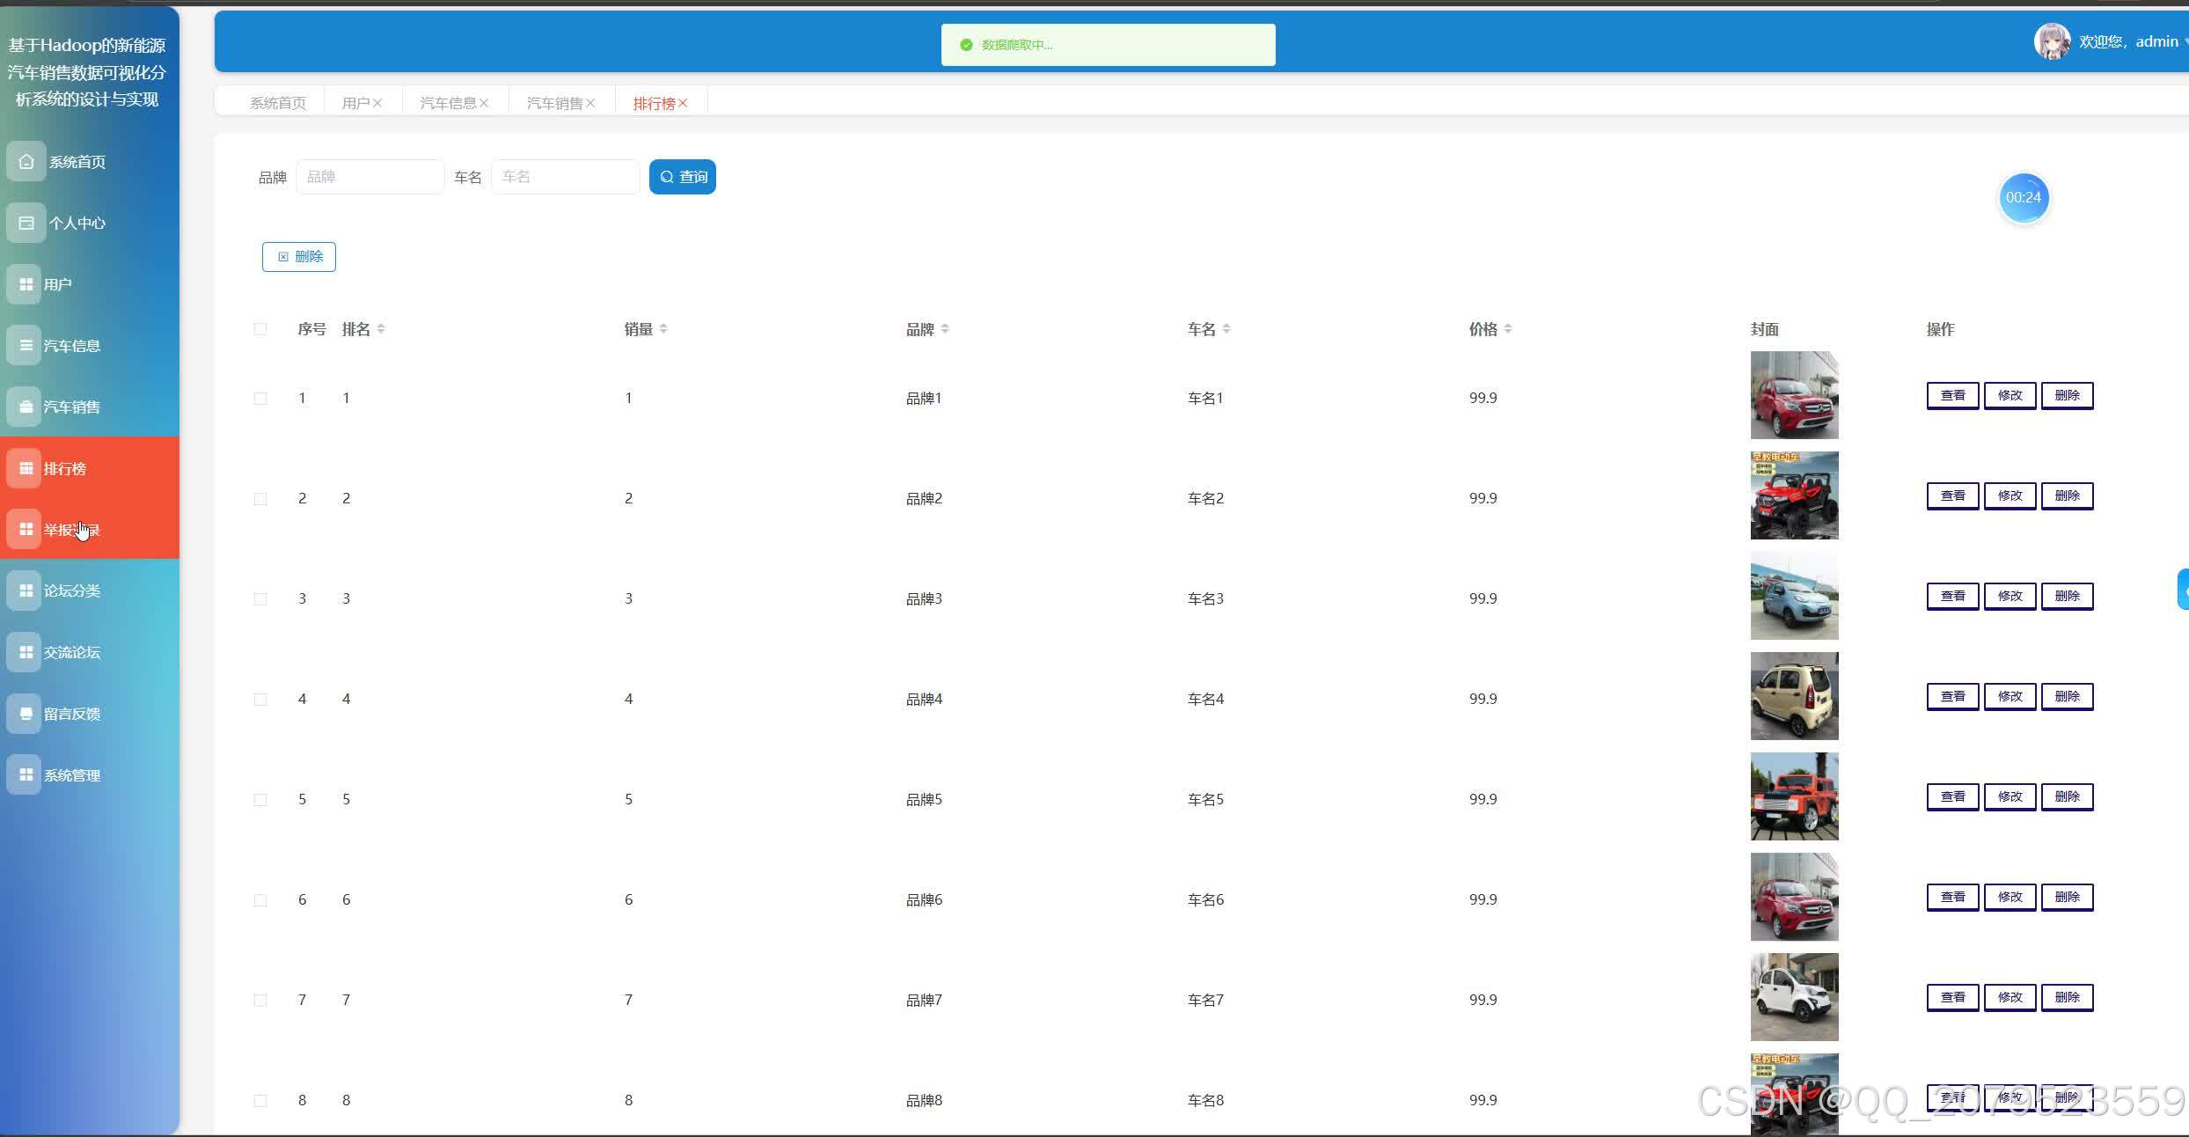
Task: Click the 汽车销售 briefcase icon in sidebar
Action: (x=26, y=407)
